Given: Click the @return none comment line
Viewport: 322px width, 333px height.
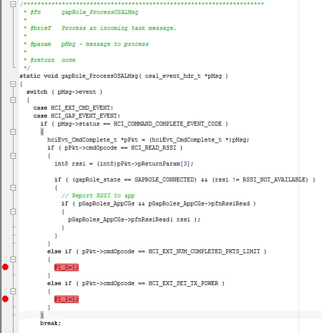Looking at the screenshot, I should tap(49, 60).
